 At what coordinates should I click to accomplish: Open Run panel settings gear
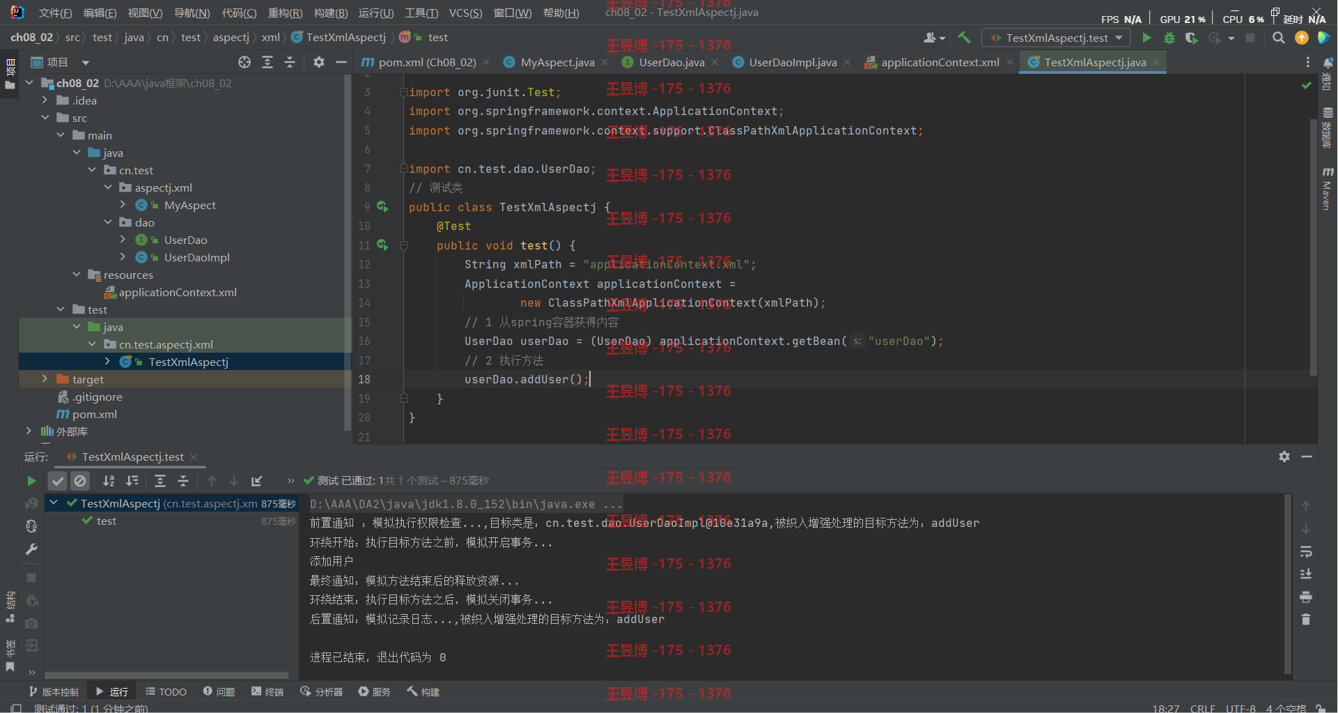click(1284, 457)
